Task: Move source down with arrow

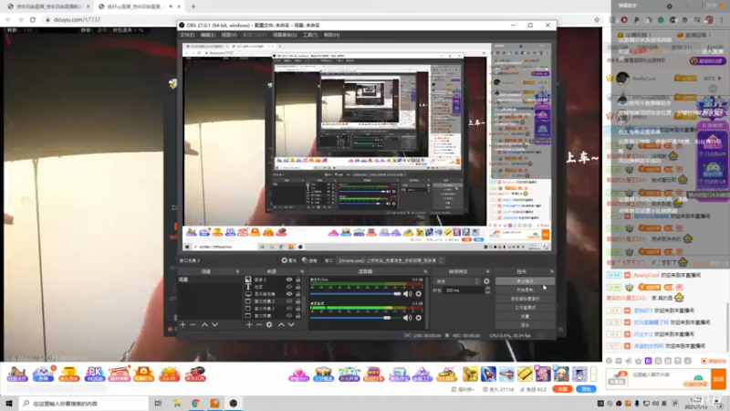Action: point(291,324)
